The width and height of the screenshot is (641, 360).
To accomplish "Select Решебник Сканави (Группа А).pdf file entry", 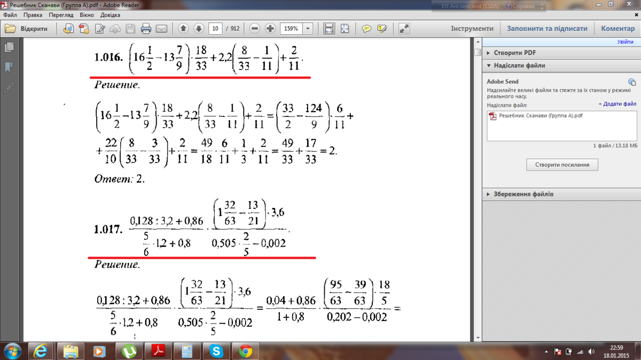I will (536, 116).
